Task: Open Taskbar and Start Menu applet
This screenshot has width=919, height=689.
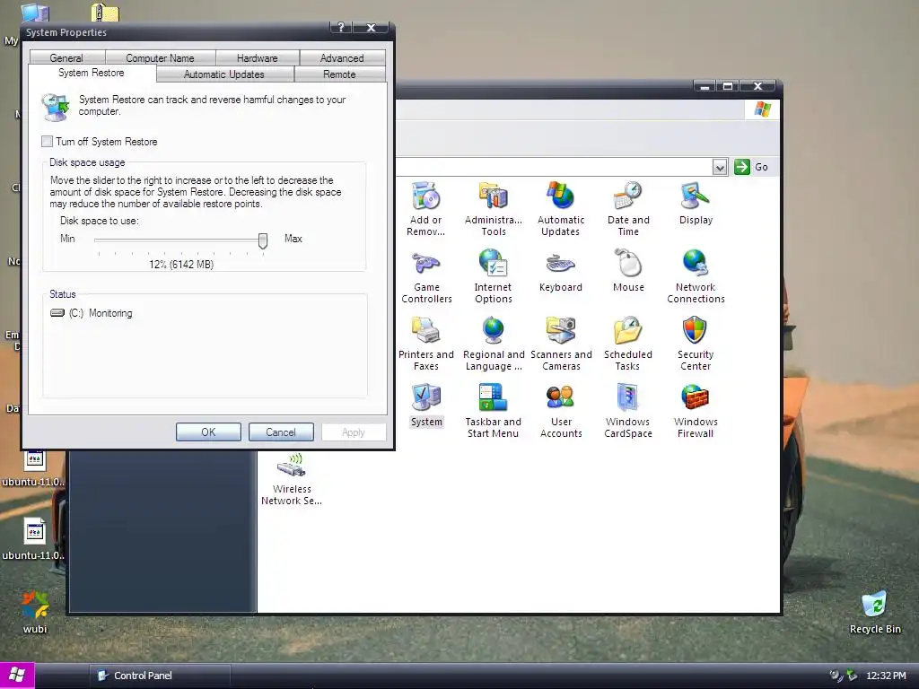Action: pyautogui.click(x=494, y=410)
